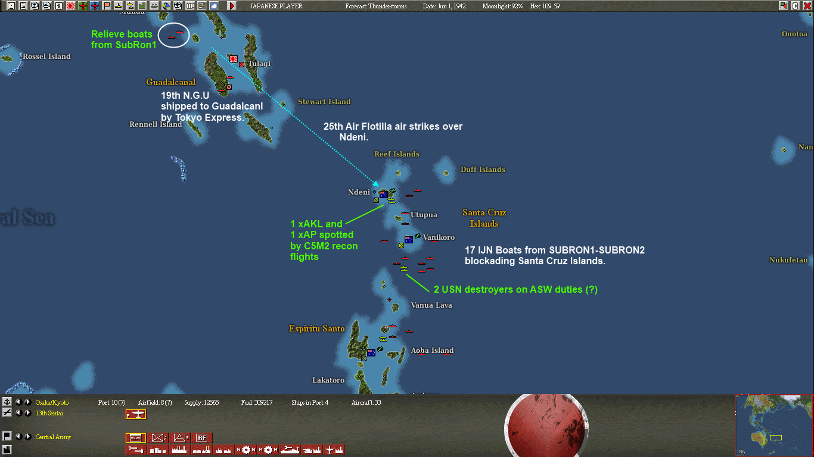Toggle the N gear industry filter
The width and height of the screenshot is (814, 457).
pyautogui.click(x=246, y=450)
